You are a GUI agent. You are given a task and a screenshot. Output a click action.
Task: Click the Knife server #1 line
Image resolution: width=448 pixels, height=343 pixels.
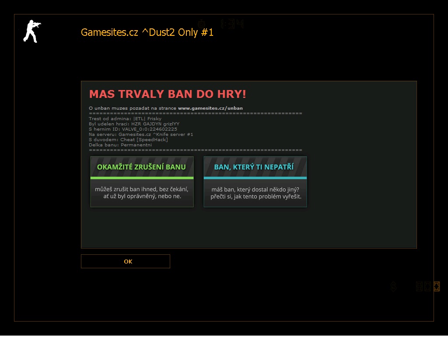(x=141, y=134)
